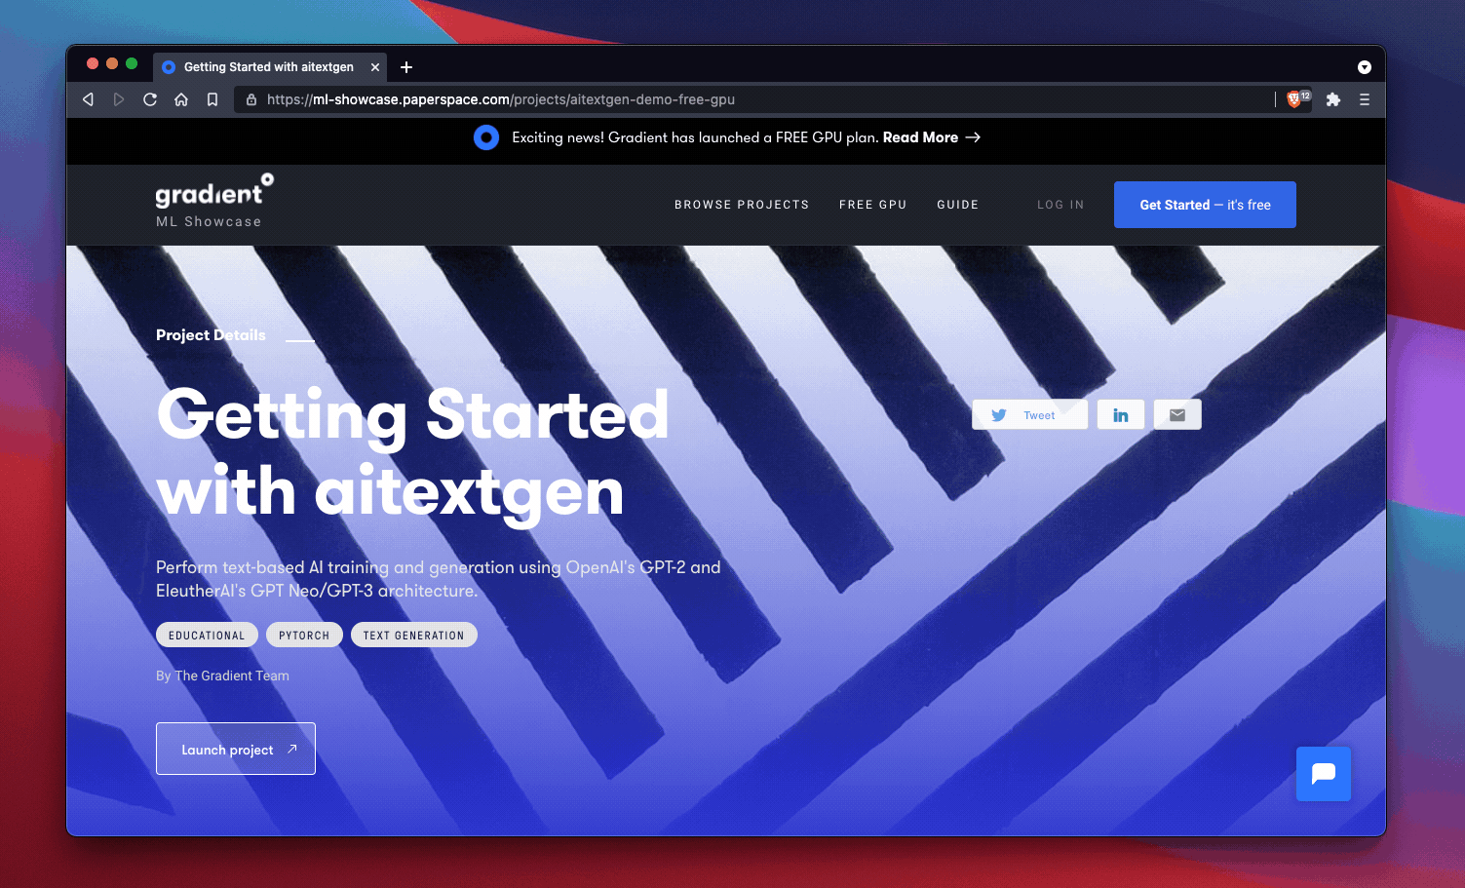The width and height of the screenshot is (1465, 888).
Task: Click the Launch project button
Action: pyautogui.click(x=236, y=749)
